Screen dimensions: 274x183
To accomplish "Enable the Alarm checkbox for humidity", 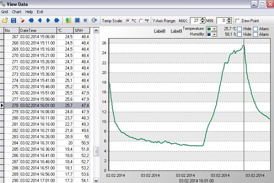I will click(256, 34).
